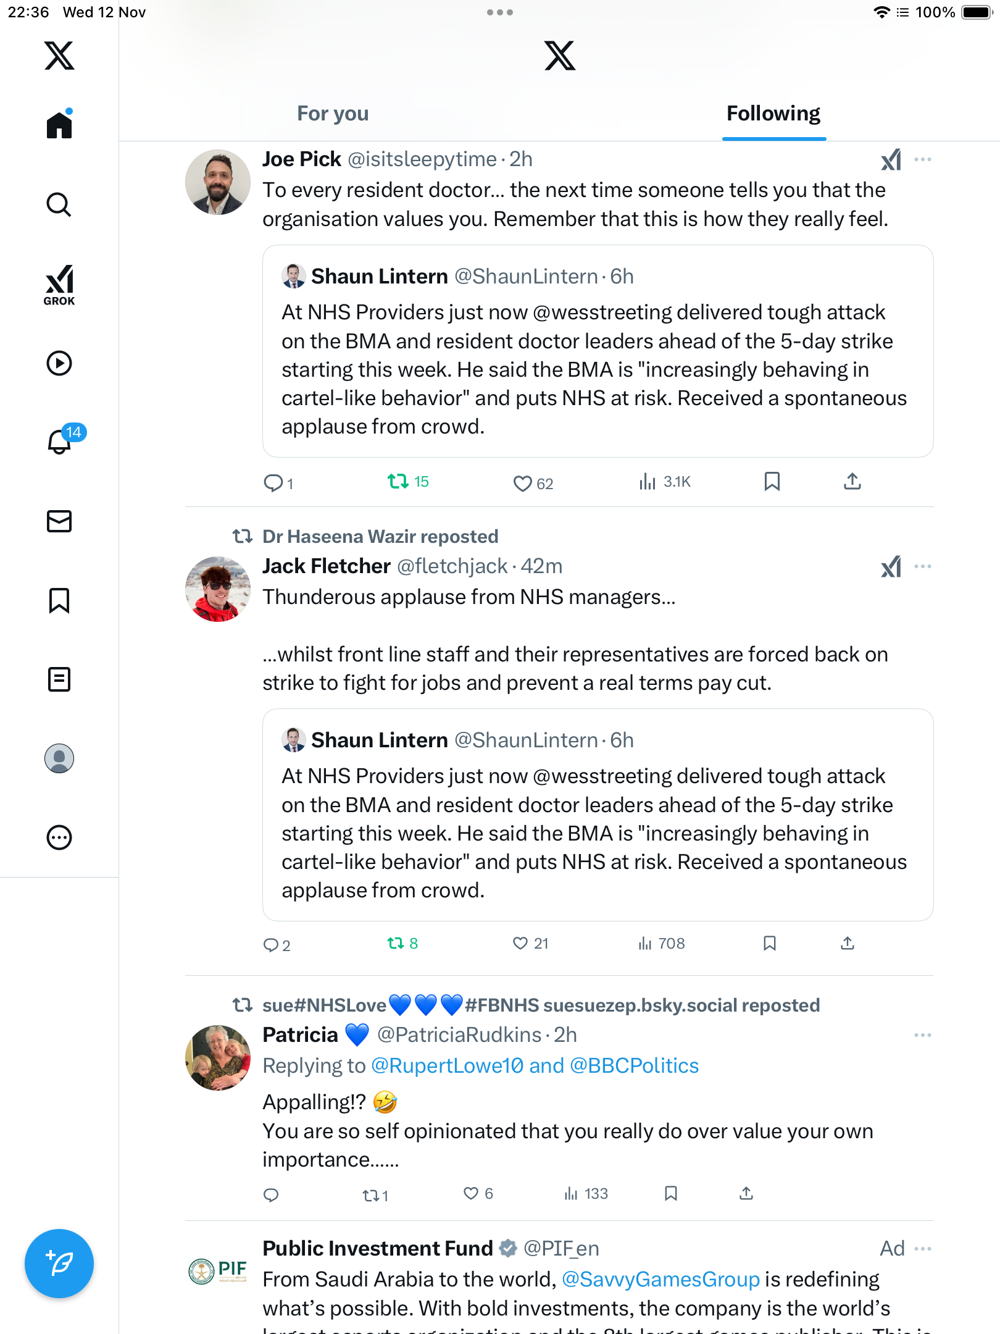The width and height of the screenshot is (1000, 1334).
Task: Share Jack Fletcher's post
Action: click(848, 943)
